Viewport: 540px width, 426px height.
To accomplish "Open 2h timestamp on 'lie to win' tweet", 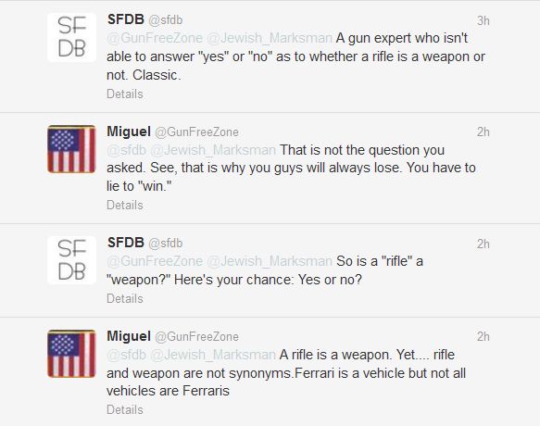I will pos(483,132).
